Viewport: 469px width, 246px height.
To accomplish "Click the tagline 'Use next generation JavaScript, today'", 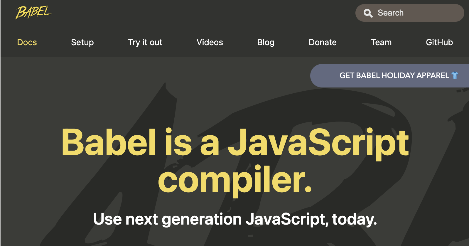I will [x=234, y=219].
